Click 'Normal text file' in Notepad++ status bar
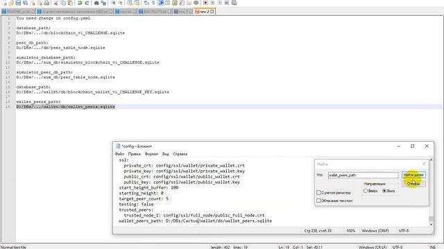Screen dimensions: 444x249 click(x=14, y=247)
